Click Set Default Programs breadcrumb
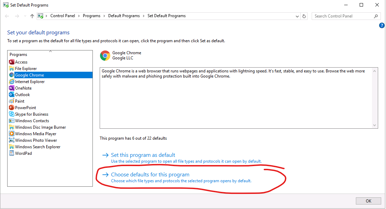This screenshot has height=209, width=386. [167, 16]
